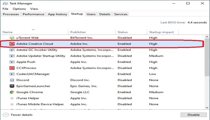Screen dimensions: 210x120
Task: Select the Adobe Updater Startup Utility row
Action: pyautogui.click(x=103, y=56)
